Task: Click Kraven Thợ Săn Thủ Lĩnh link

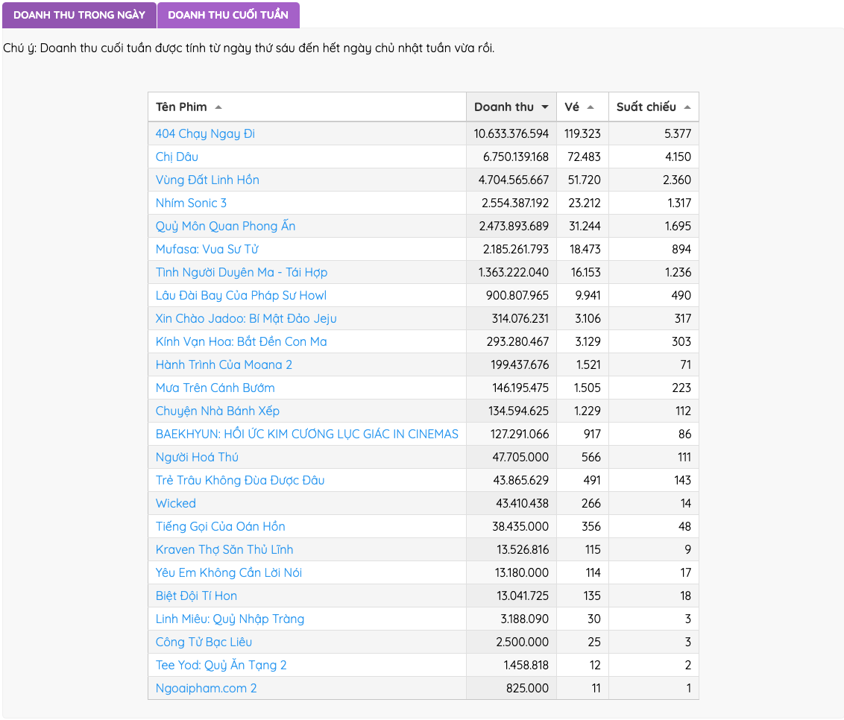Action: pos(224,550)
